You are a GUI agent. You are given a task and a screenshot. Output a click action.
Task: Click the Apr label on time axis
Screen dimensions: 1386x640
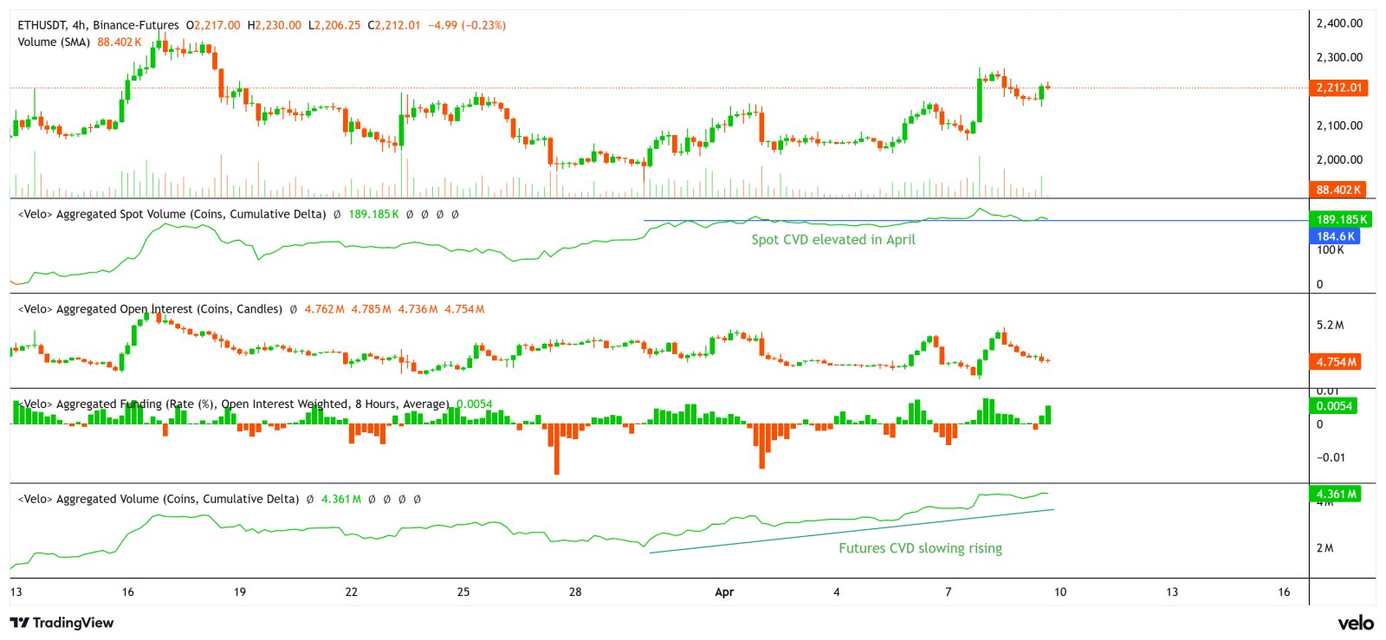coord(724,592)
